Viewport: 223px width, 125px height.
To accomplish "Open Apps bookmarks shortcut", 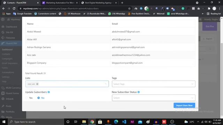I will [6, 14].
